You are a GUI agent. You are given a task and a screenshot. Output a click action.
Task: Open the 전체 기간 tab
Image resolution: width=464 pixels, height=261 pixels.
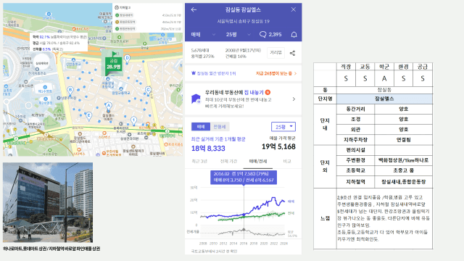coord(228,162)
